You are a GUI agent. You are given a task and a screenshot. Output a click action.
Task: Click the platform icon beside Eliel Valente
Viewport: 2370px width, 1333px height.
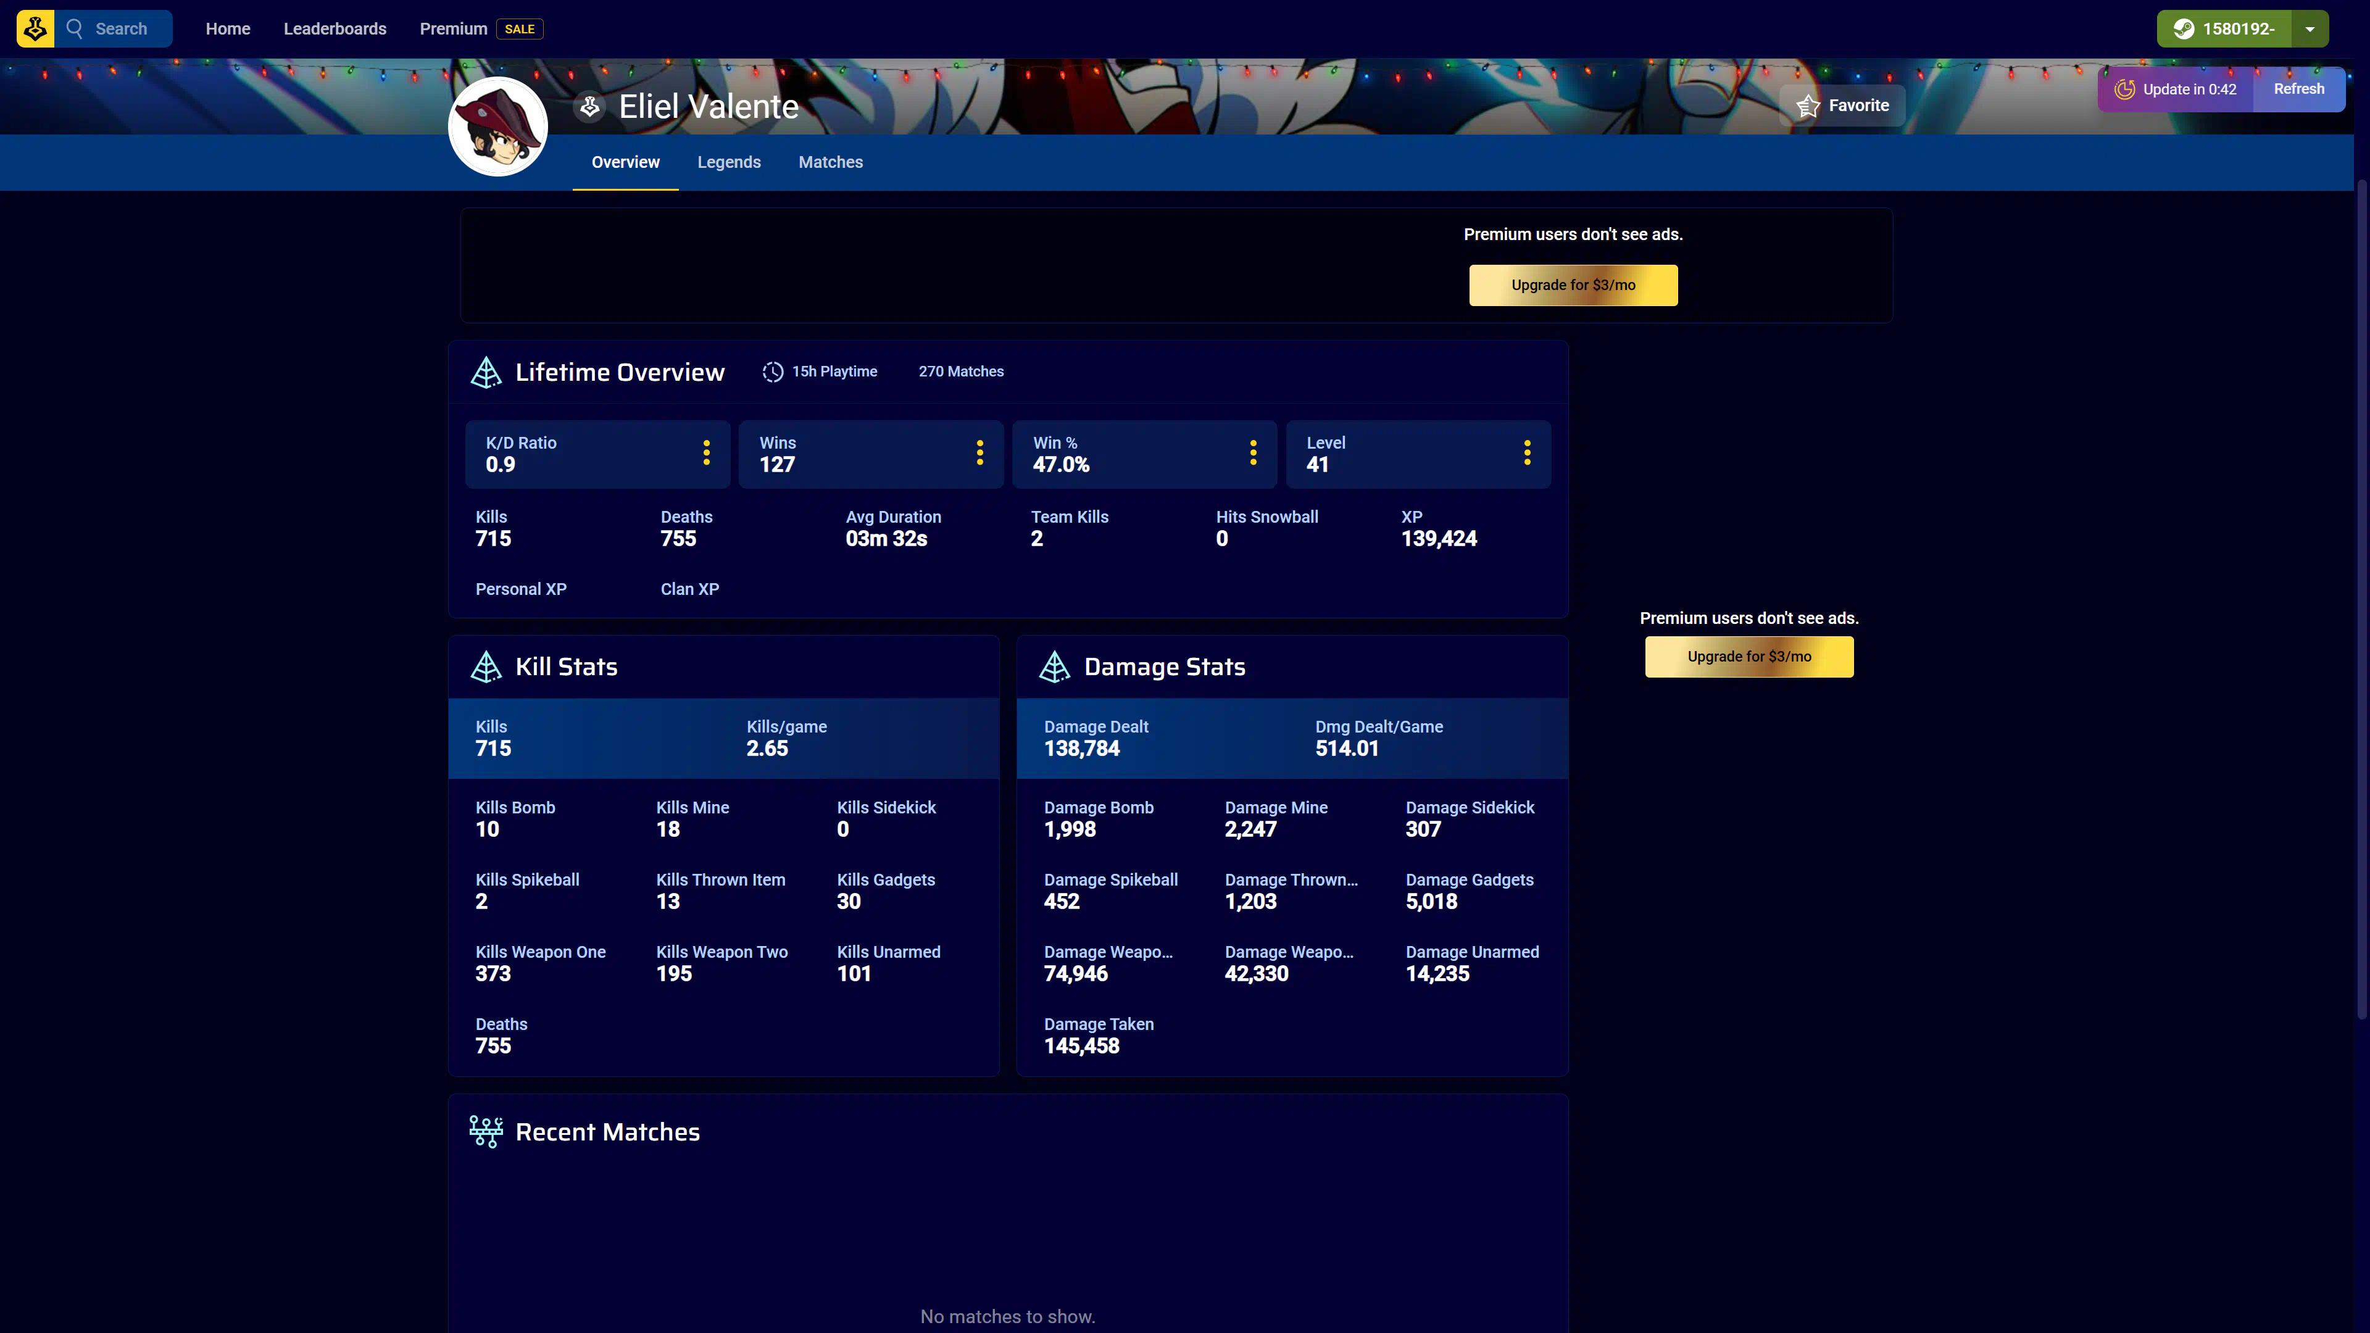pos(590,107)
